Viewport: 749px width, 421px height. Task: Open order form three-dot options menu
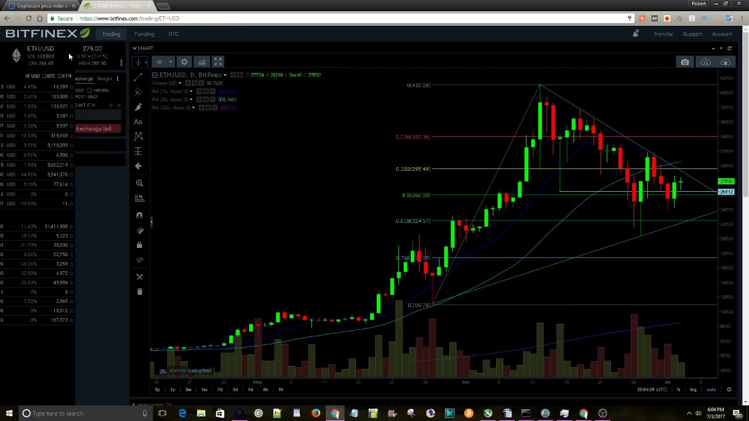(117, 78)
